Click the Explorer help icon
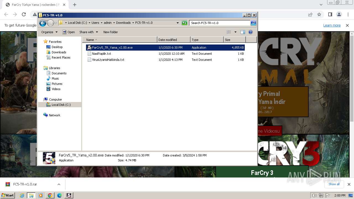This screenshot has width=354, height=199. click(251, 32)
